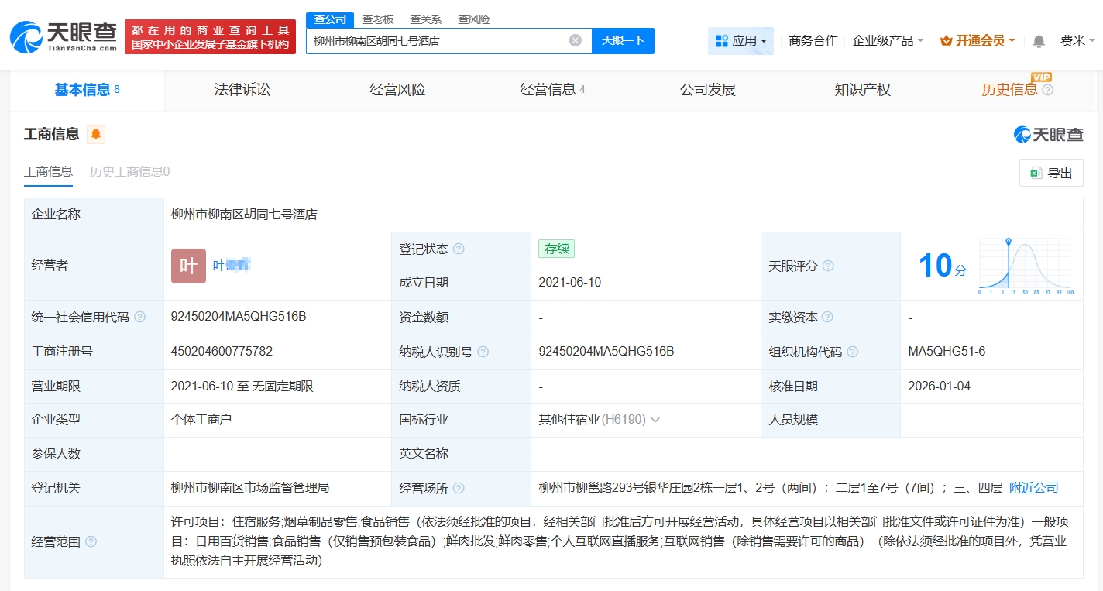The width and height of the screenshot is (1103, 591).
Task: Click the company search input field
Action: (x=438, y=40)
